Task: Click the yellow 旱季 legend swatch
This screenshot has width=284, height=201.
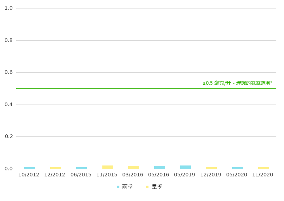Action: coord(148,187)
